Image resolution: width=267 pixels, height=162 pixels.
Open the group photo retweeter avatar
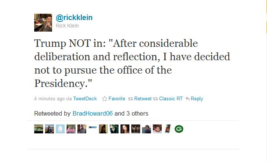click(136, 129)
